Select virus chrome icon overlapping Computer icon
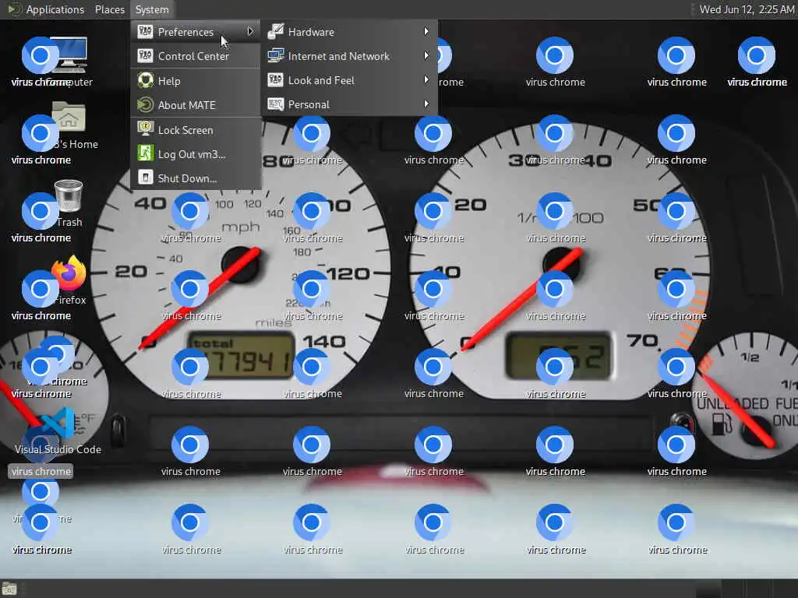 tap(40, 55)
